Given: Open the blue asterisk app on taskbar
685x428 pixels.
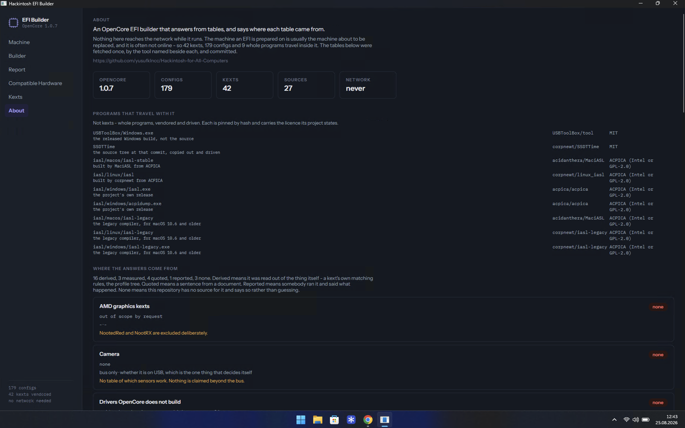Looking at the screenshot, I should tap(351, 420).
